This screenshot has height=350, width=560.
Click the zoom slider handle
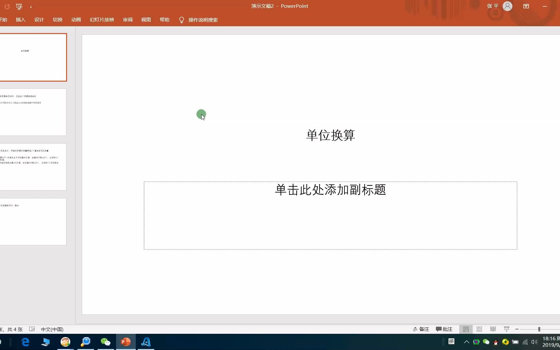pos(539,329)
